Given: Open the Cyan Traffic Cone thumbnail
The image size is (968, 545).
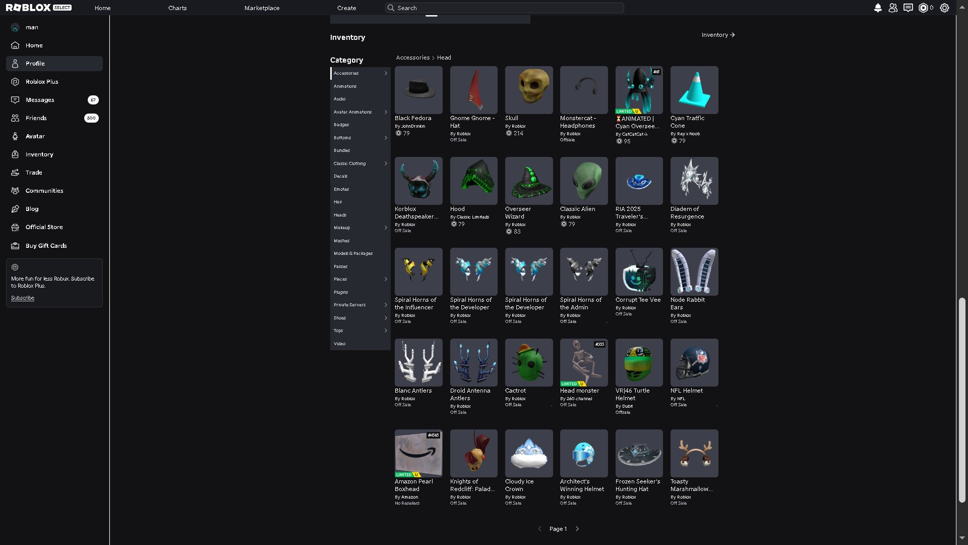Looking at the screenshot, I should point(694,90).
